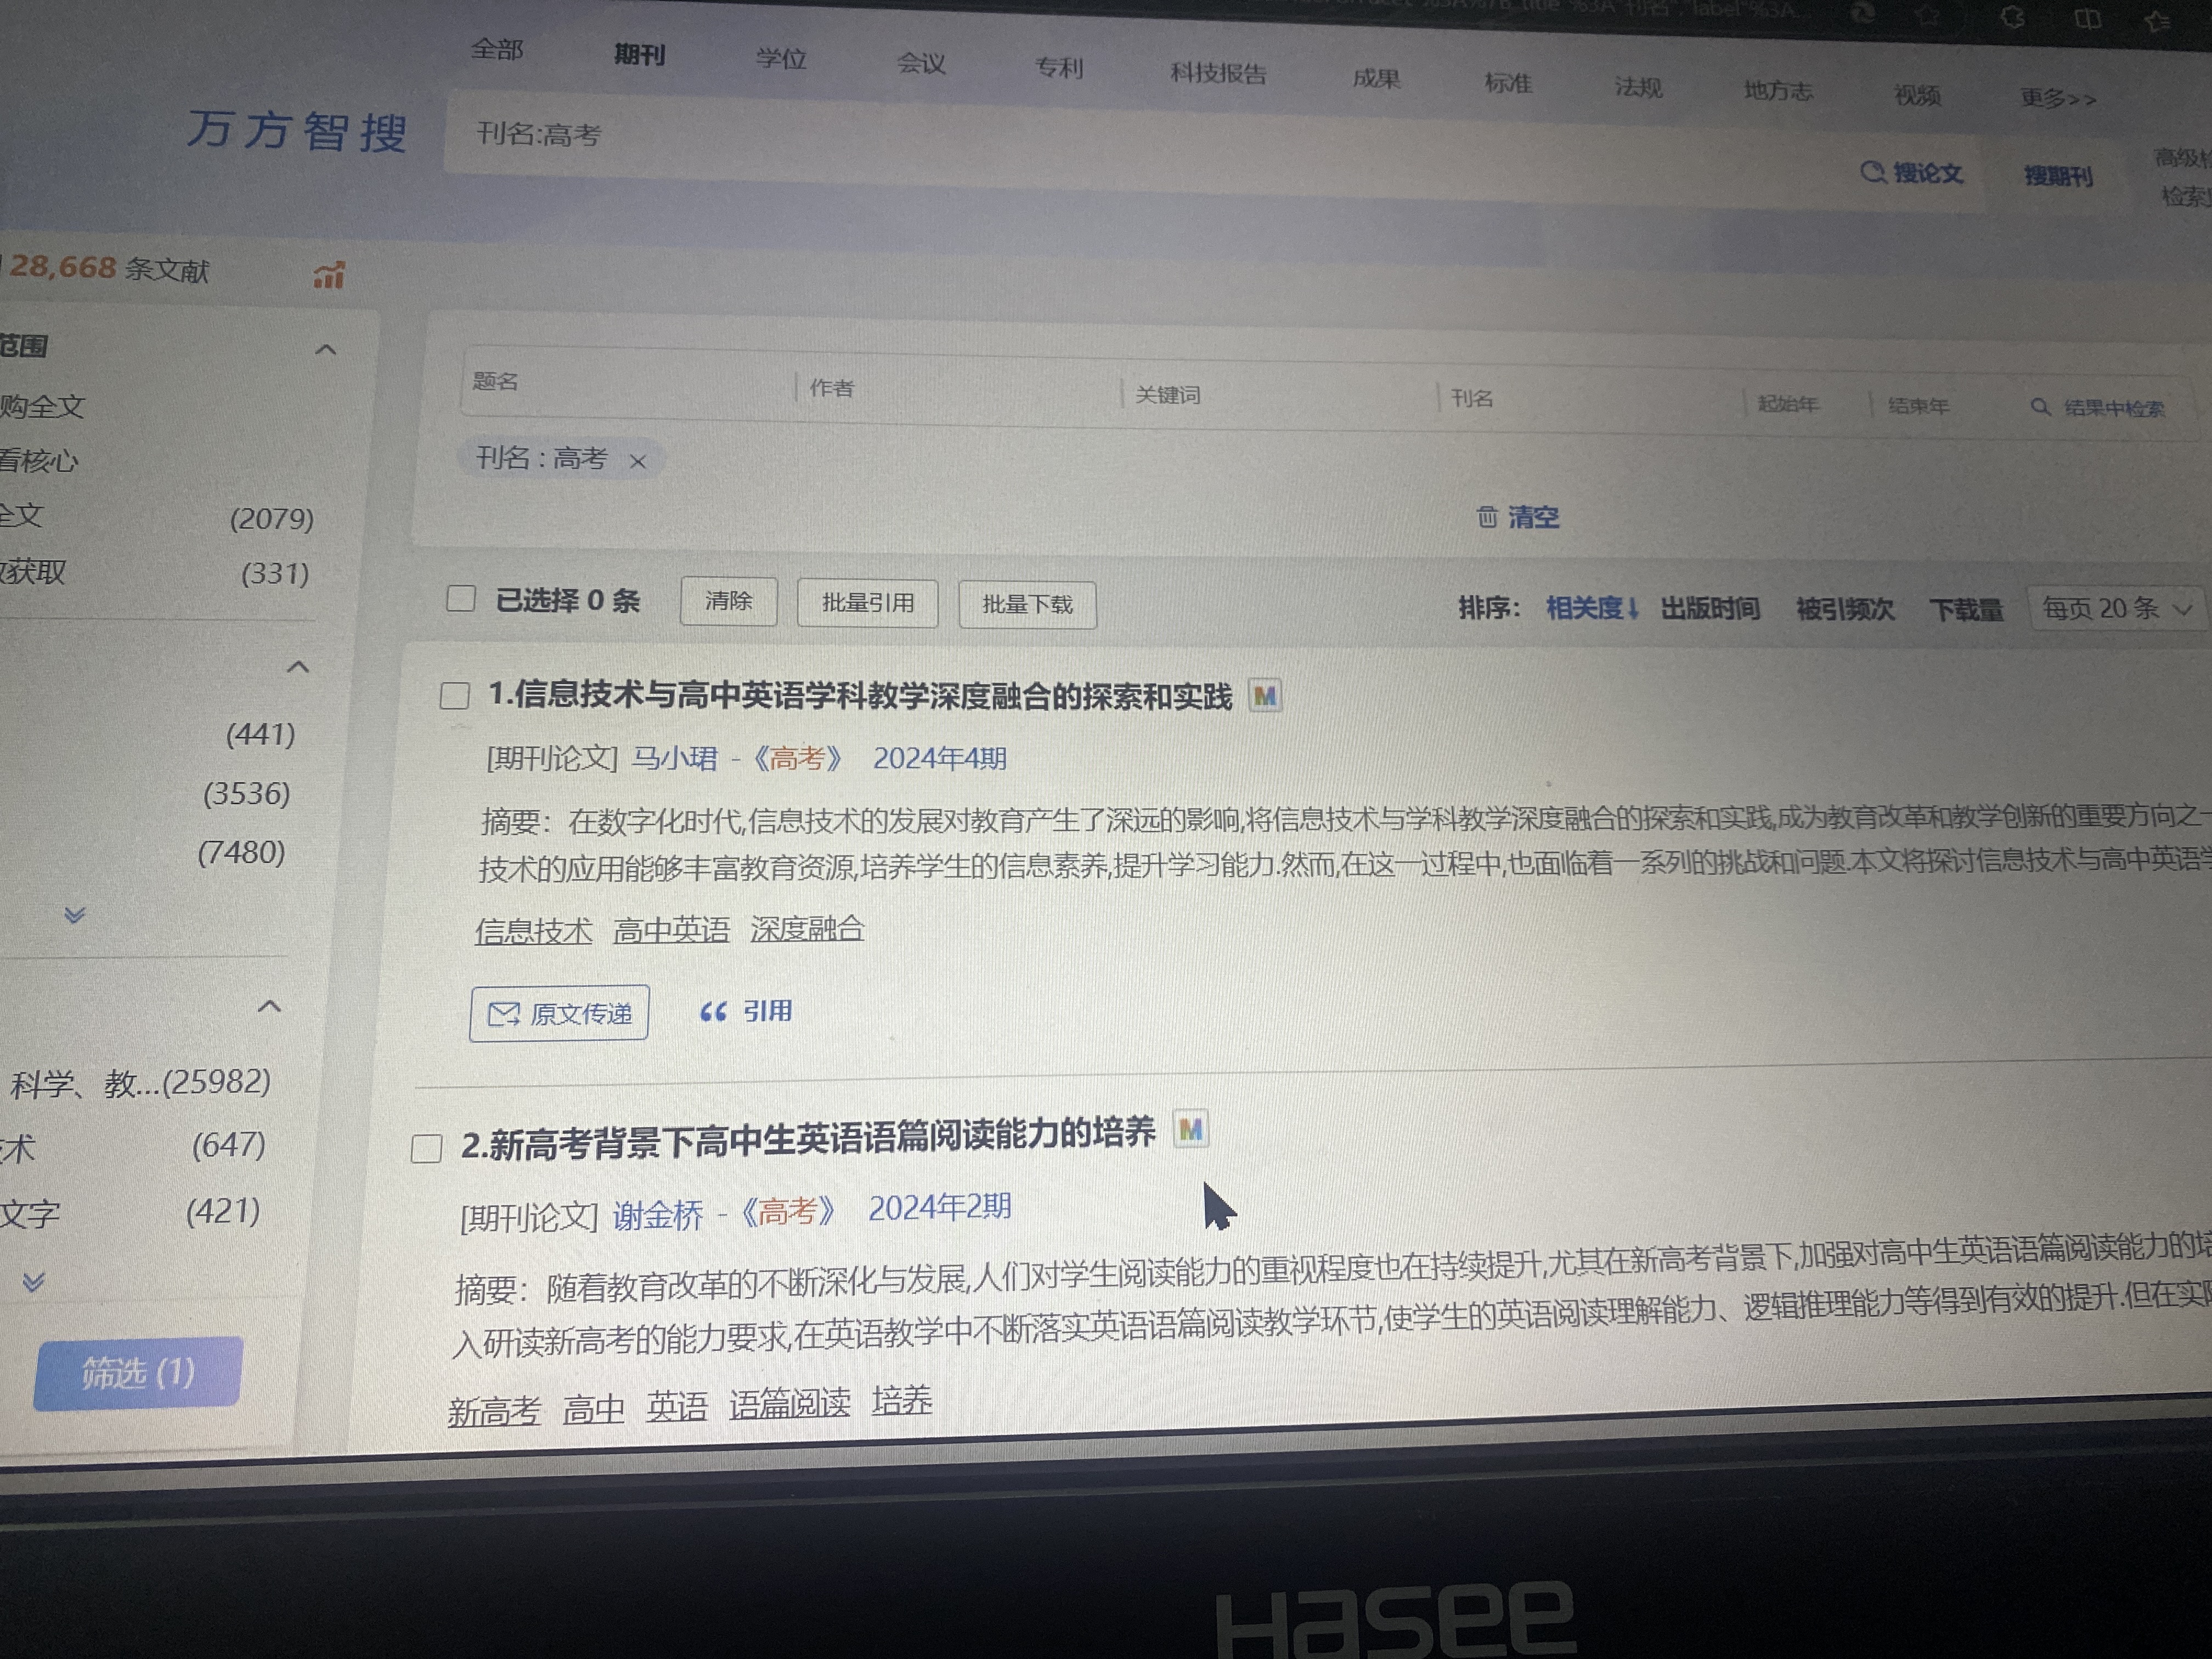Open the result analysis chart icon
The image size is (2212, 1659).
coord(329,275)
